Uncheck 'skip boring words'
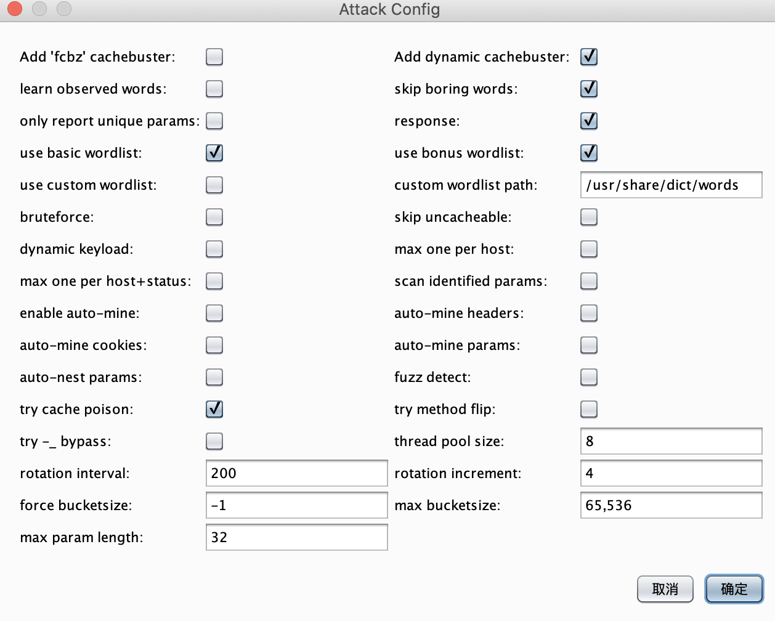This screenshot has width=775, height=621. 588,89
